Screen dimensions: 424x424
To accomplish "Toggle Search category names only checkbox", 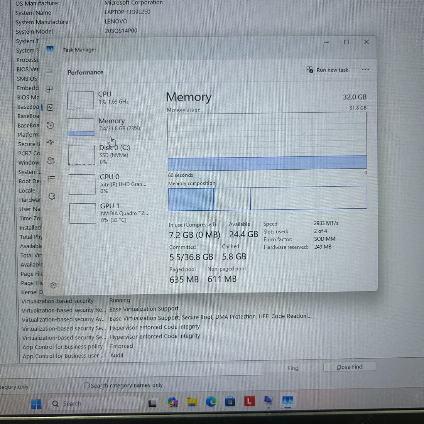I will (87, 386).
